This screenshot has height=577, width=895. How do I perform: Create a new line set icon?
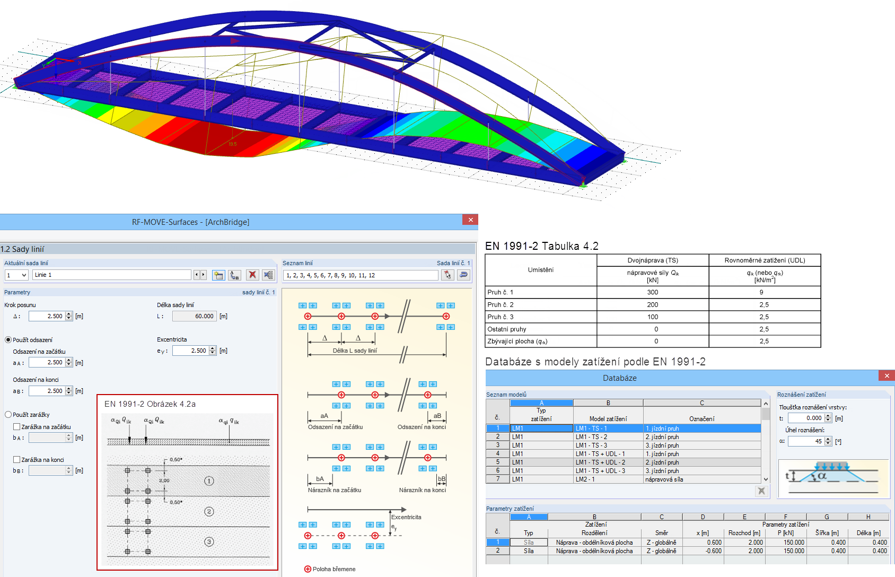[x=218, y=275]
